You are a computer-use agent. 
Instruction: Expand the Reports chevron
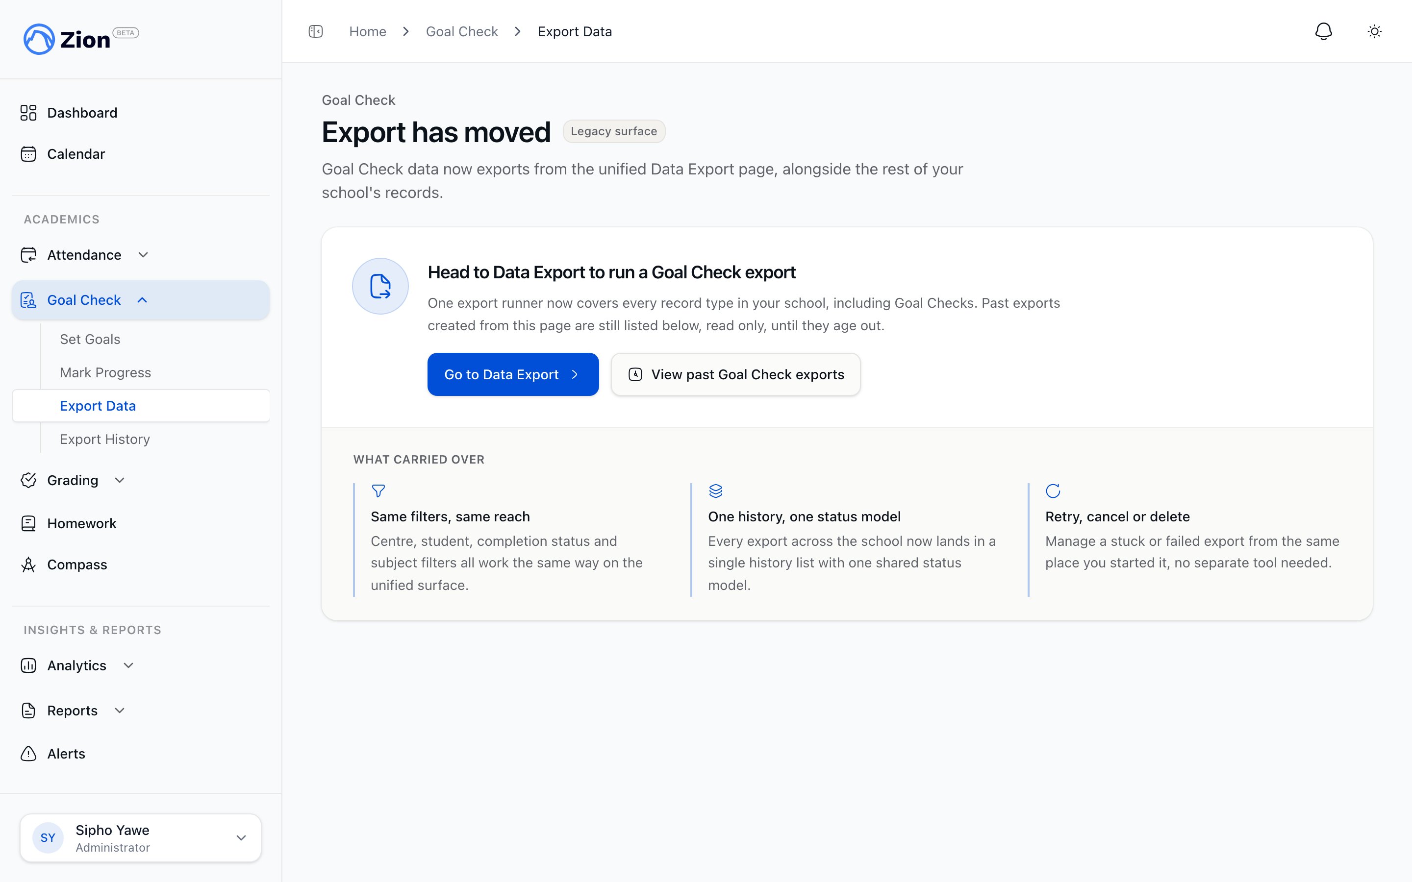click(120, 710)
